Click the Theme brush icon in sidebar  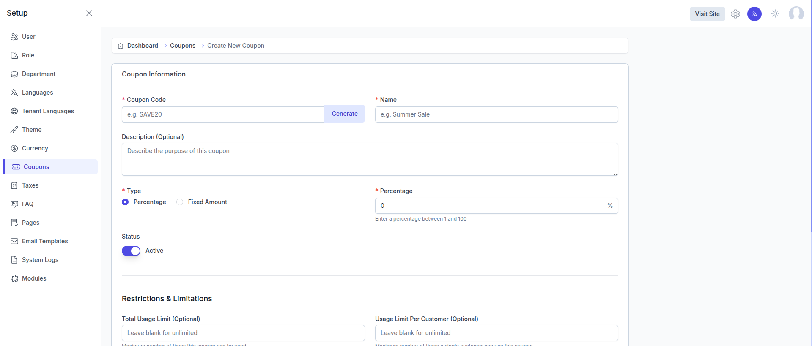14,130
